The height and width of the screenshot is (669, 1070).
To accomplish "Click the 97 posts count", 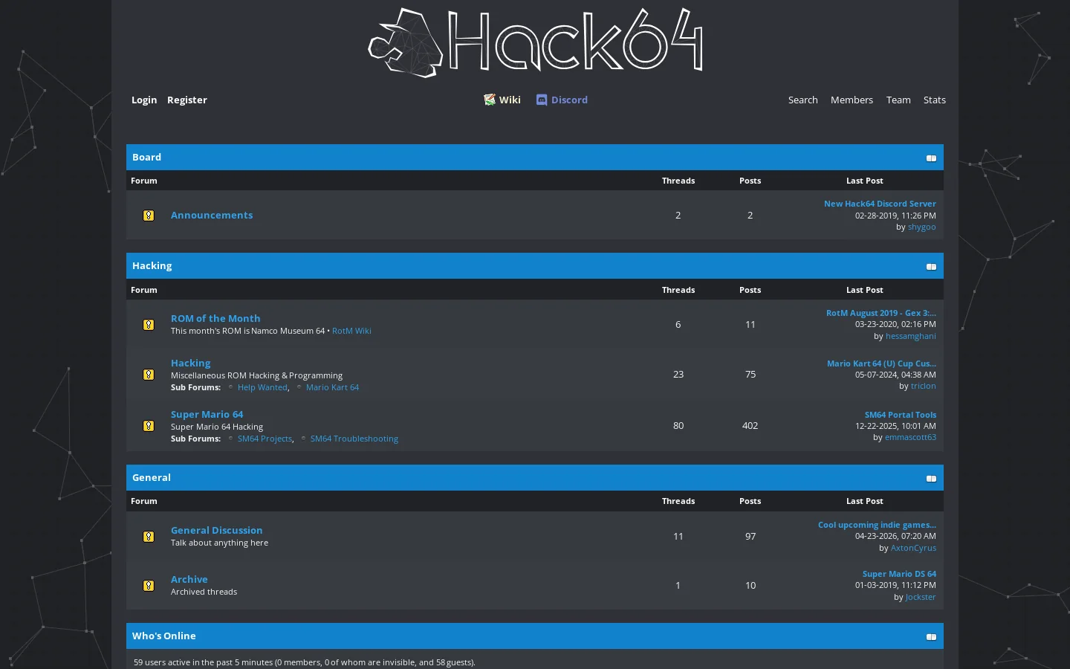I will (x=750, y=537).
